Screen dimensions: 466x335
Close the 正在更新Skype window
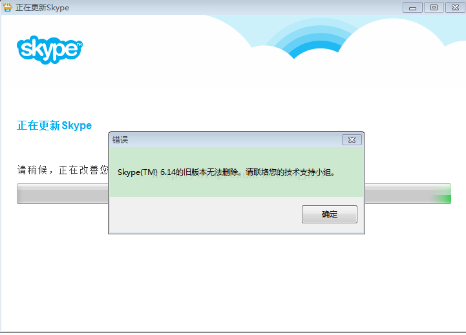coord(455,7)
